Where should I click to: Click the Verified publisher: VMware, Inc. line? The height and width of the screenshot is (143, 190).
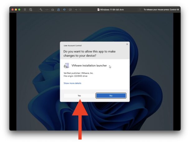tap(78, 73)
